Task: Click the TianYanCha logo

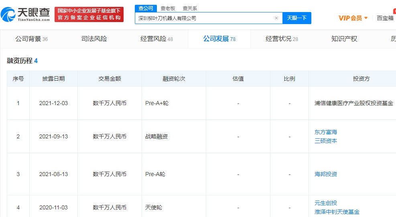Action: coord(25,14)
